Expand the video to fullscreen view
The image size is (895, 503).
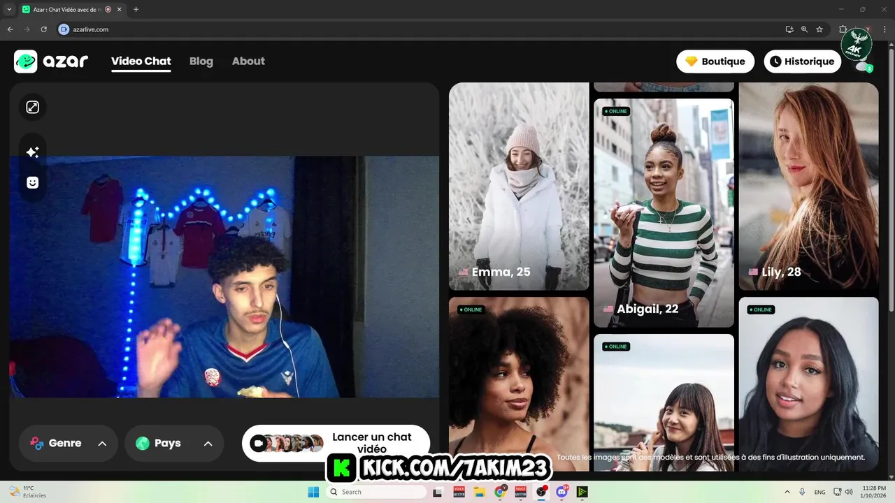tap(32, 107)
